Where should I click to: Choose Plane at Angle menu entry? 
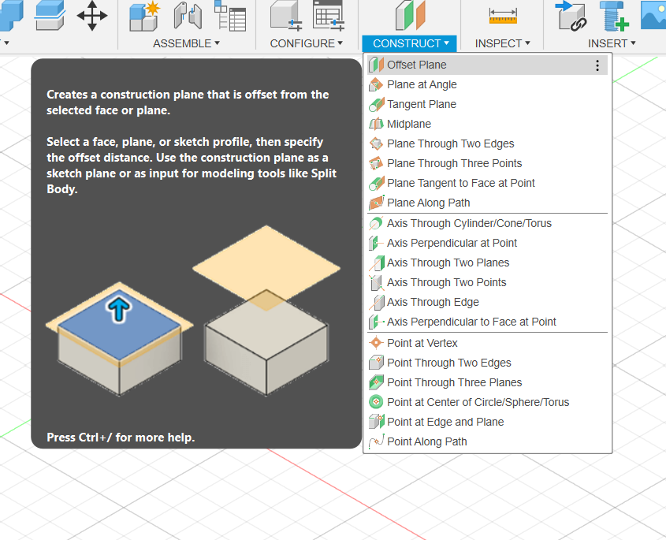click(x=487, y=84)
